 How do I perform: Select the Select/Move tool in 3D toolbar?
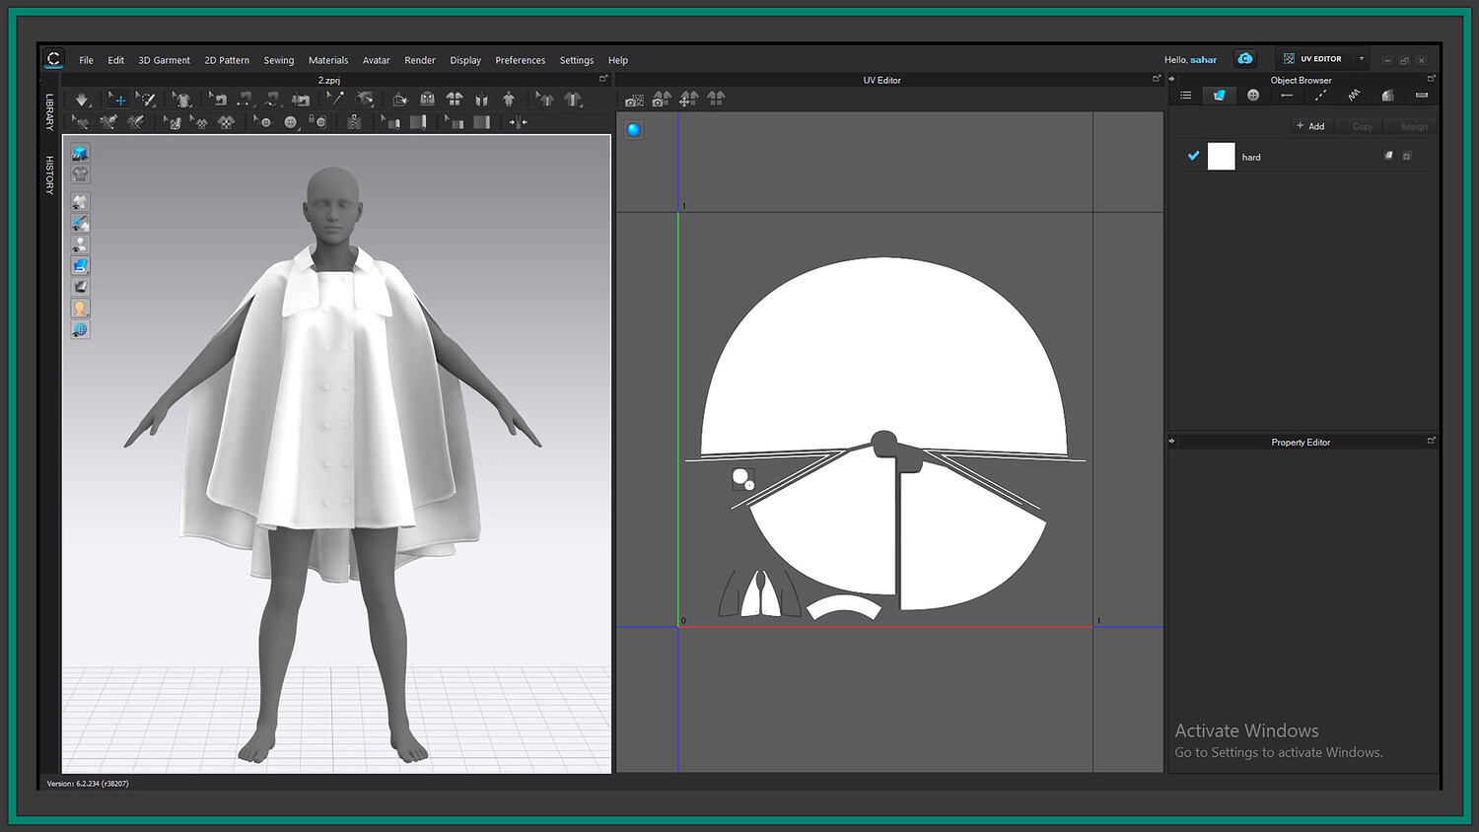(117, 100)
